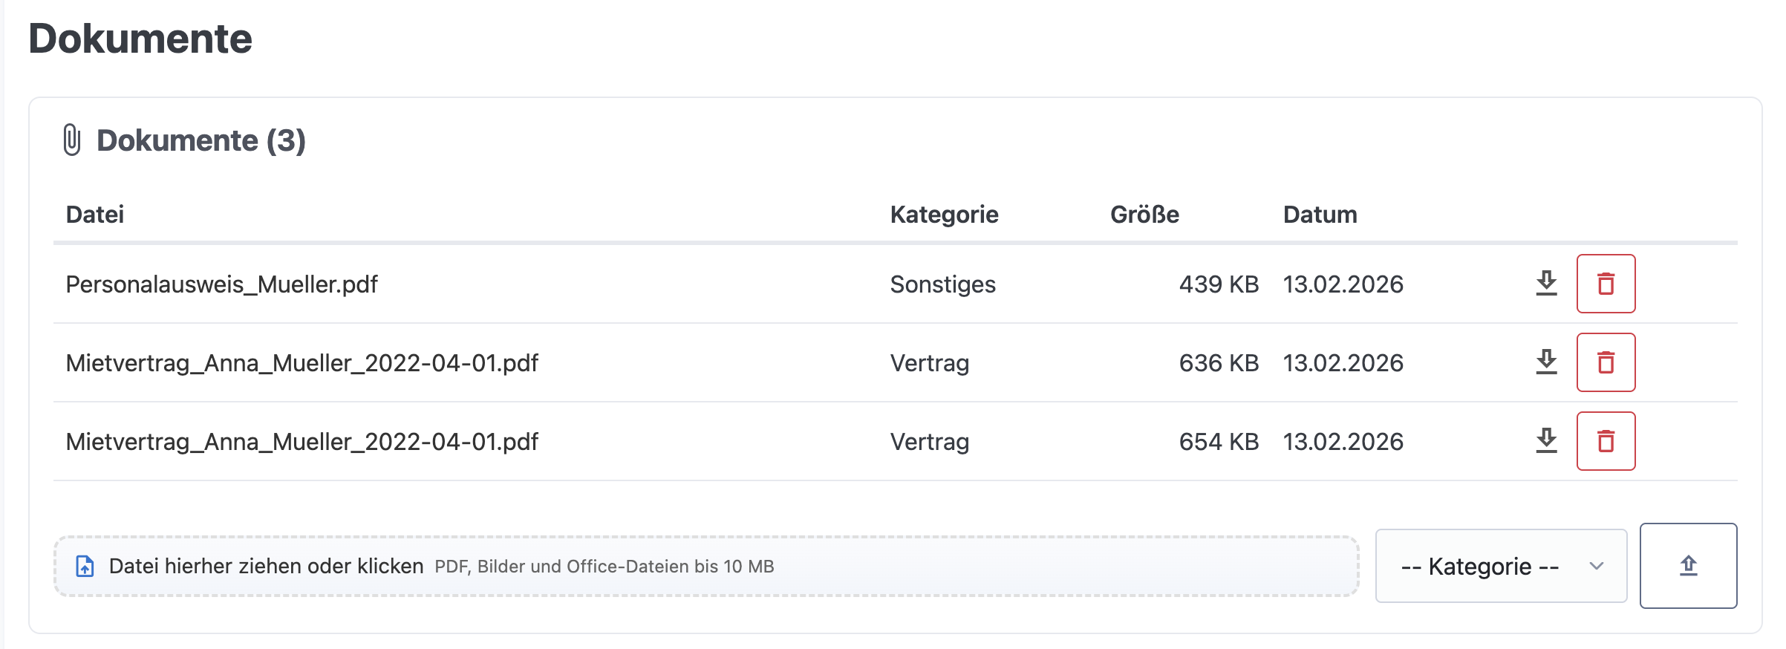Click the Kategorie column header

tap(944, 215)
